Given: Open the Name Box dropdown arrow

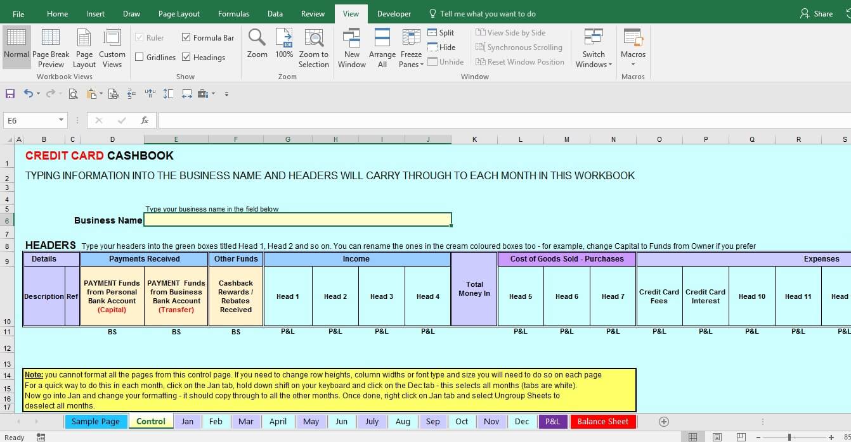Looking at the screenshot, I should 62,120.
